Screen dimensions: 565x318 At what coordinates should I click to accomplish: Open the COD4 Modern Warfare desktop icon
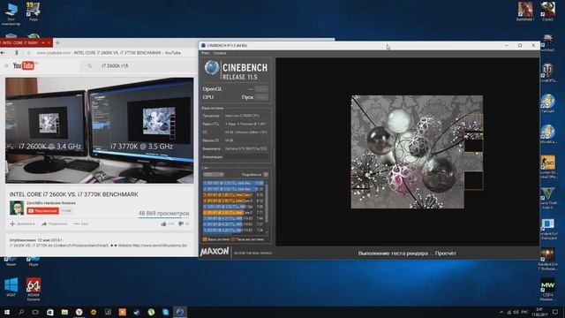[x=547, y=290]
